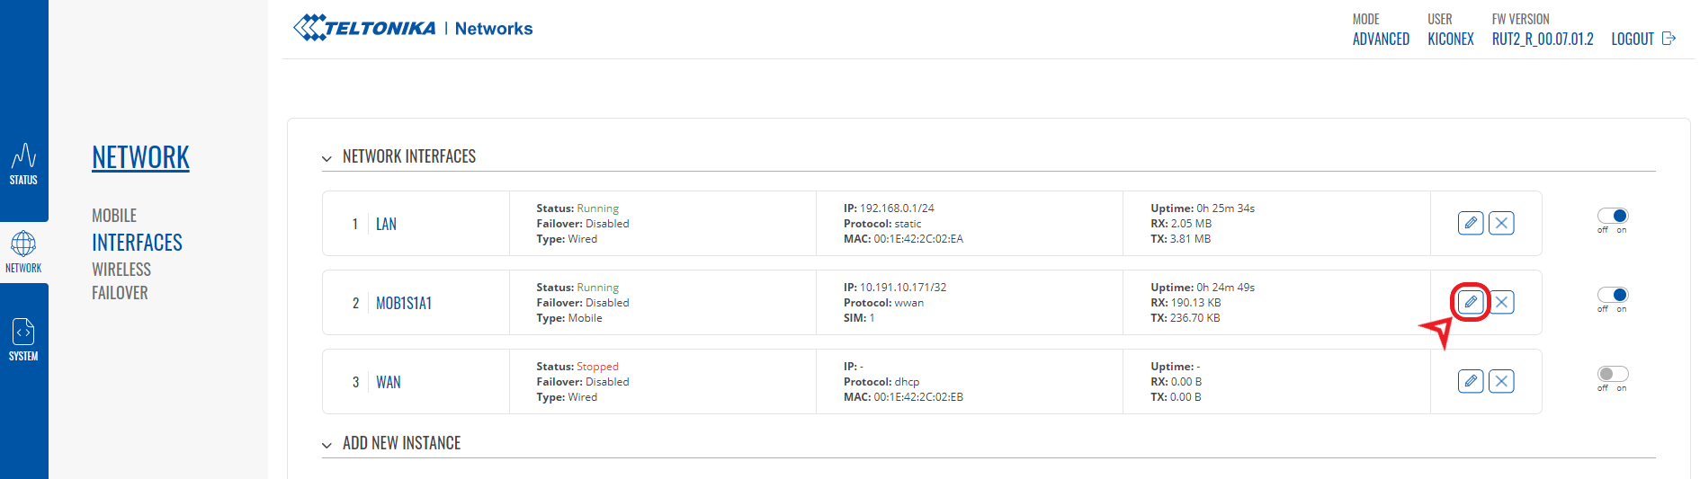This screenshot has width=1700, height=479.
Task: Delete the MOB1S1A1 interface
Action: pyautogui.click(x=1501, y=302)
